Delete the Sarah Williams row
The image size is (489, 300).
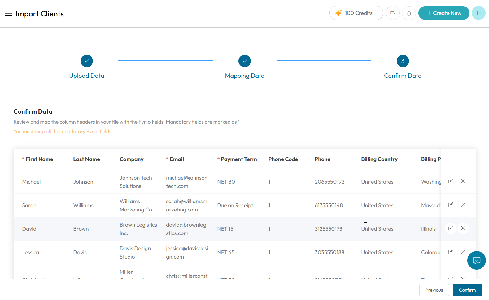[463, 205]
